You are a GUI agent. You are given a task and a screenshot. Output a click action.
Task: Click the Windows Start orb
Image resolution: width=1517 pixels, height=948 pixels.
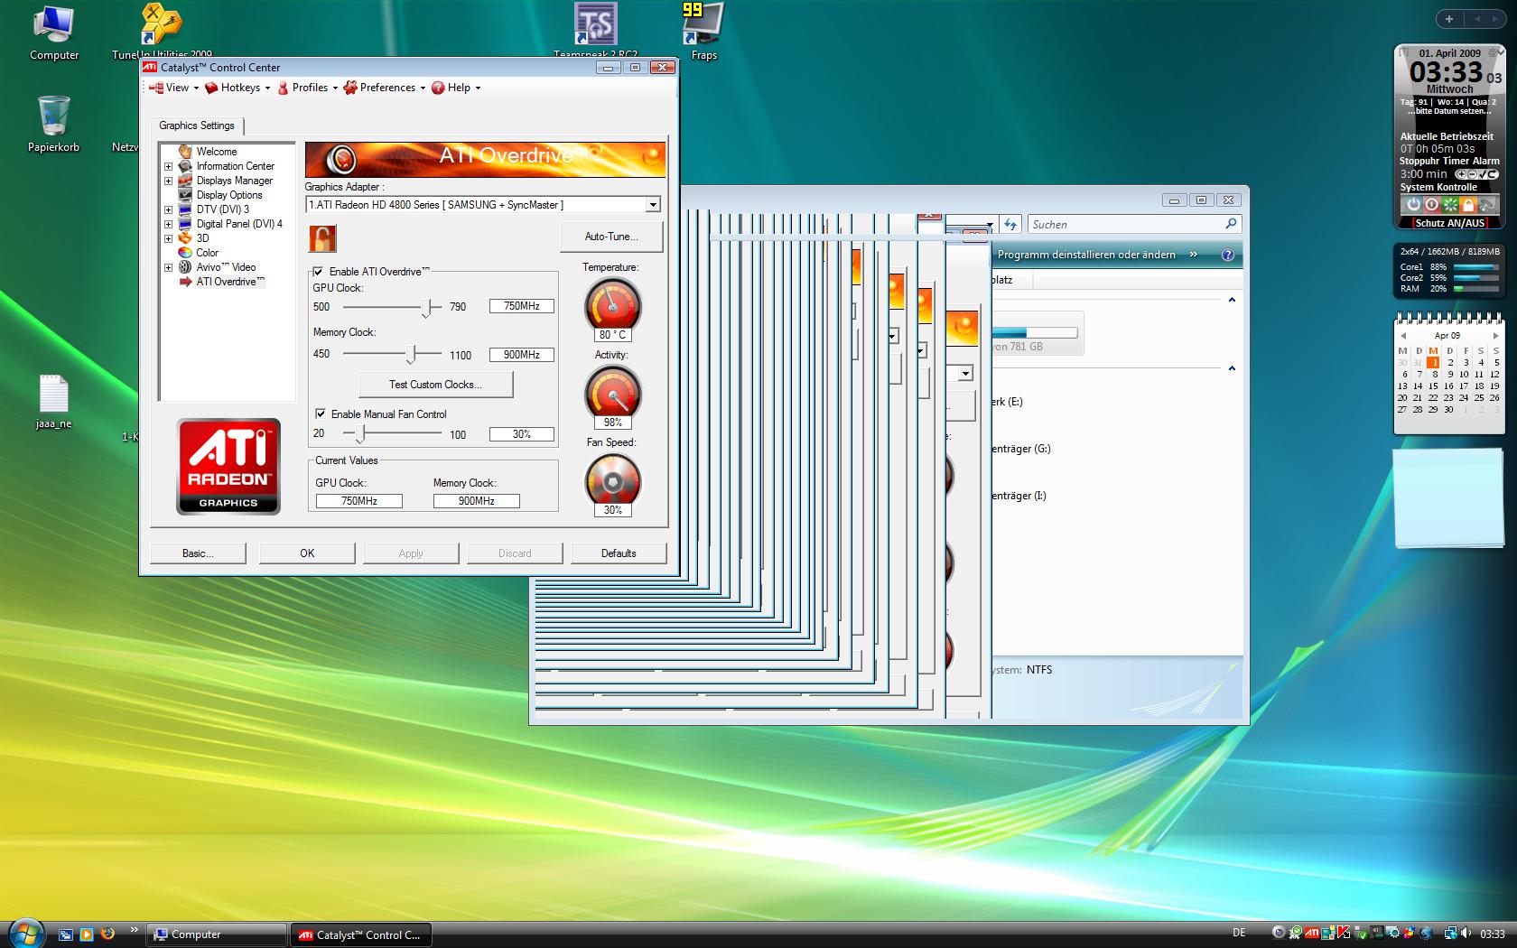click(x=25, y=934)
